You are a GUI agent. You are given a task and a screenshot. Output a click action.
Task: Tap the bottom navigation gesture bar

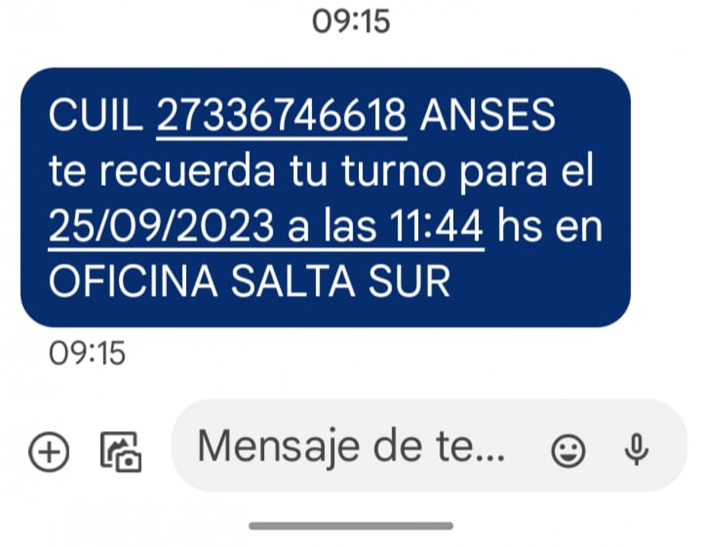pyautogui.click(x=351, y=526)
